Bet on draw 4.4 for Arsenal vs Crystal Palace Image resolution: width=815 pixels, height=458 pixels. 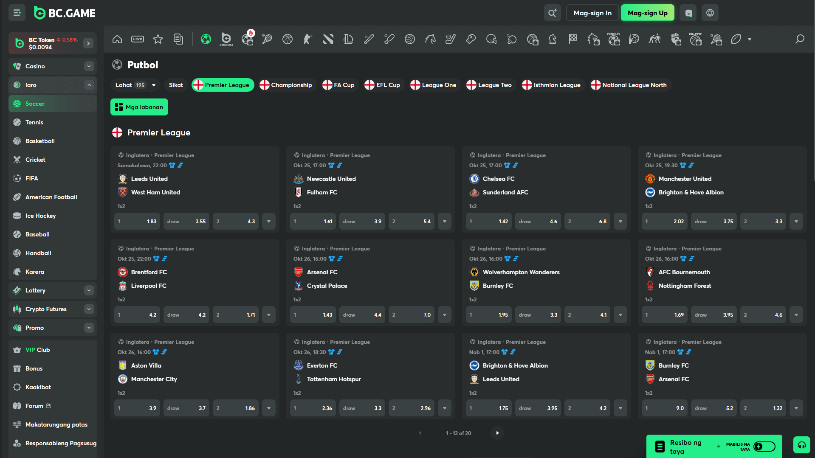point(362,315)
